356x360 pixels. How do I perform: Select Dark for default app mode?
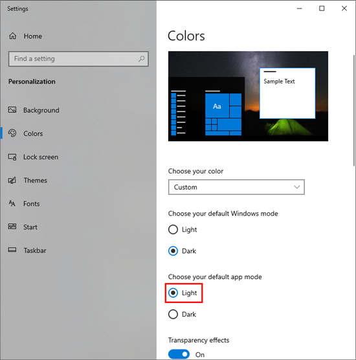(x=173, y=314)
